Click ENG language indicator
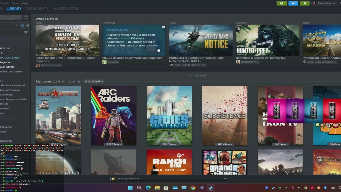Image resolution: width=341 pixels, height=192 pixels. coord(333,188)
